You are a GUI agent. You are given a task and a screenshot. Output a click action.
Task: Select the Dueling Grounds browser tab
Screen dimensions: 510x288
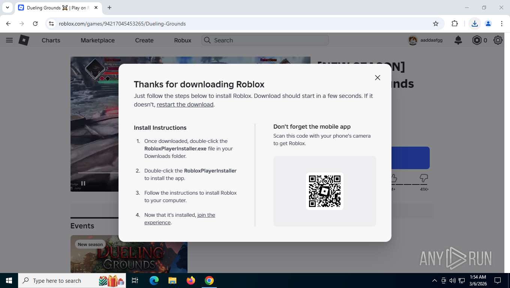point(58,7)
